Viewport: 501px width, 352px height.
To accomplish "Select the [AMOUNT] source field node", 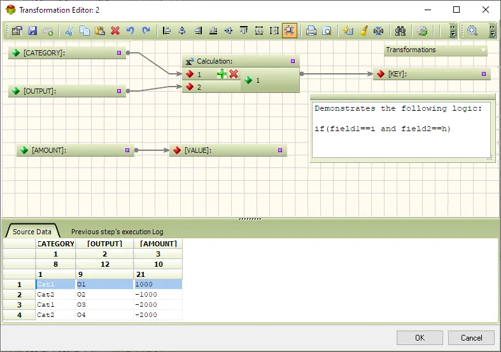I will click(75, 150).
